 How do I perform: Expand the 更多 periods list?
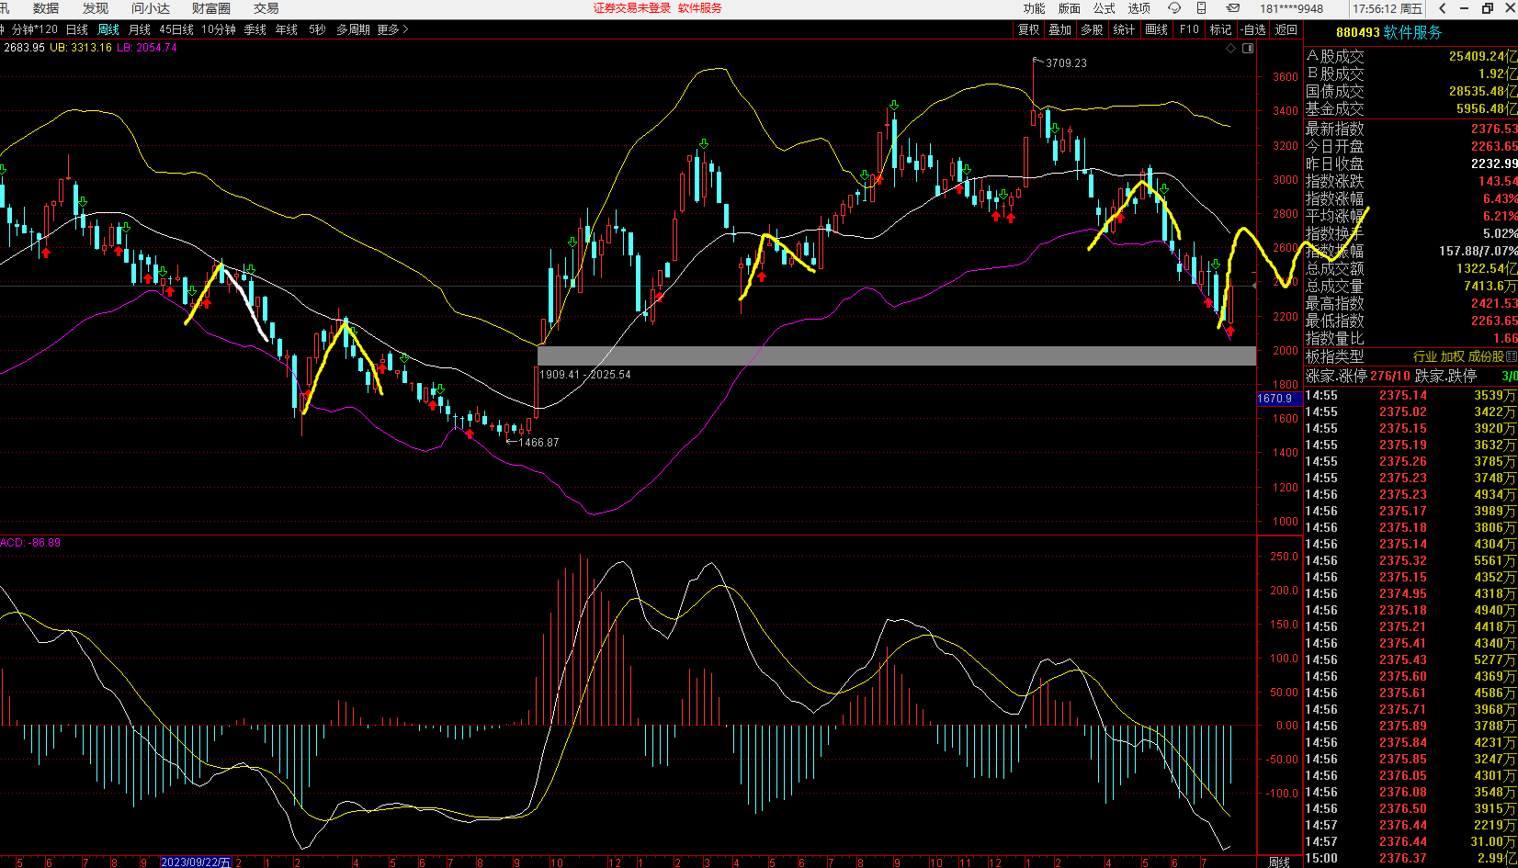coord(392,29)
